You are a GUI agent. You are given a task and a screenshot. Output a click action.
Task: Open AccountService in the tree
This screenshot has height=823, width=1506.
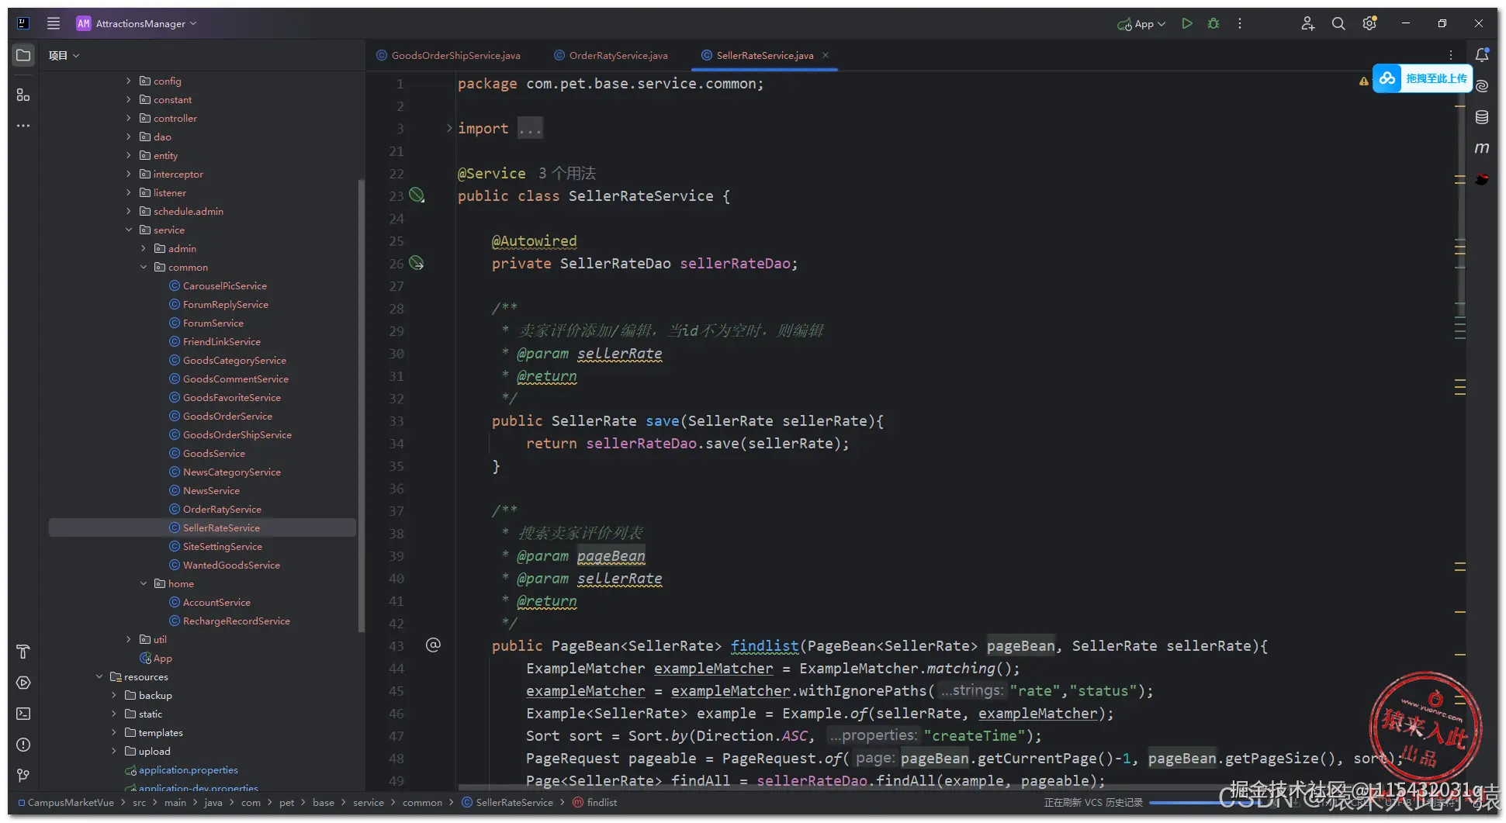click(x=209, y=602)
